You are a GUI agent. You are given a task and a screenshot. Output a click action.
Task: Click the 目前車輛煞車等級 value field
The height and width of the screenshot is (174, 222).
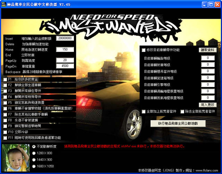click(x=208, y=64)
